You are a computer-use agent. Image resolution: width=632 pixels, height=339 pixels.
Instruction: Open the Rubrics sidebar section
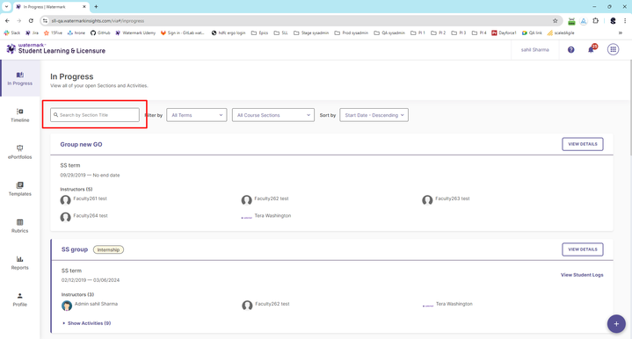click(x=19, y=226)
